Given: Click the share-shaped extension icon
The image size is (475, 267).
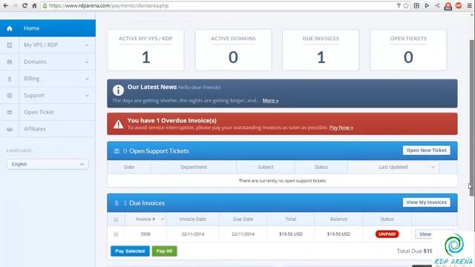Looking at the screenshot, I should 437,5.
